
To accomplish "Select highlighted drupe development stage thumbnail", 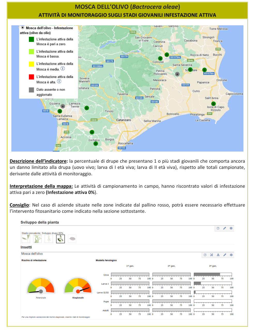I will (60, 239).
